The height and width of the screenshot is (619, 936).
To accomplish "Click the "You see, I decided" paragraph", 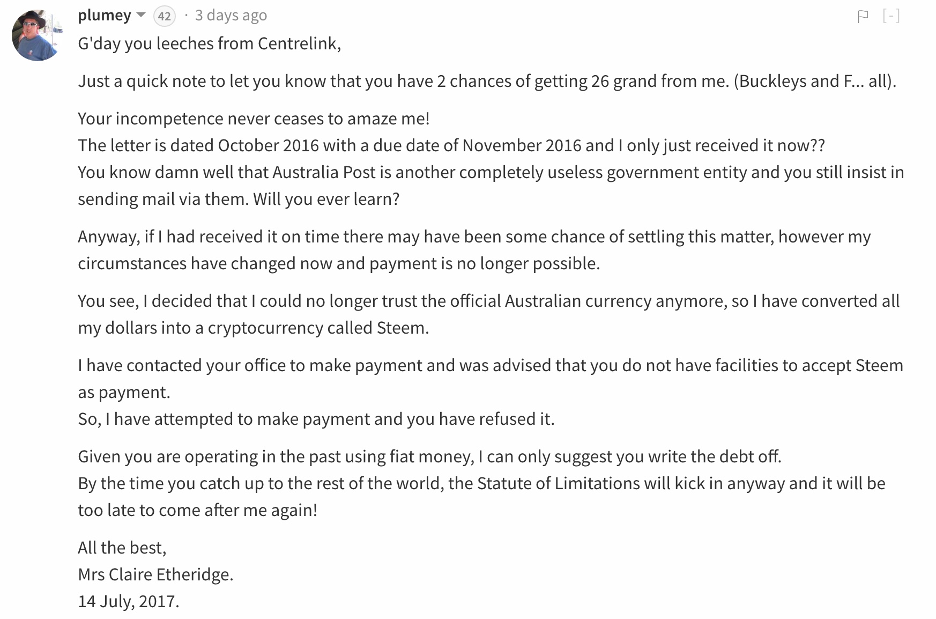I will pyautogui.click(x=488, y=301).
